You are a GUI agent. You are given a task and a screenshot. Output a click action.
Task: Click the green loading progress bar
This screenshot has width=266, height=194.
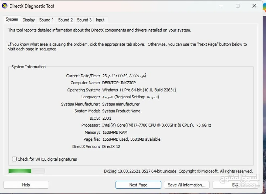click(27, 171)
